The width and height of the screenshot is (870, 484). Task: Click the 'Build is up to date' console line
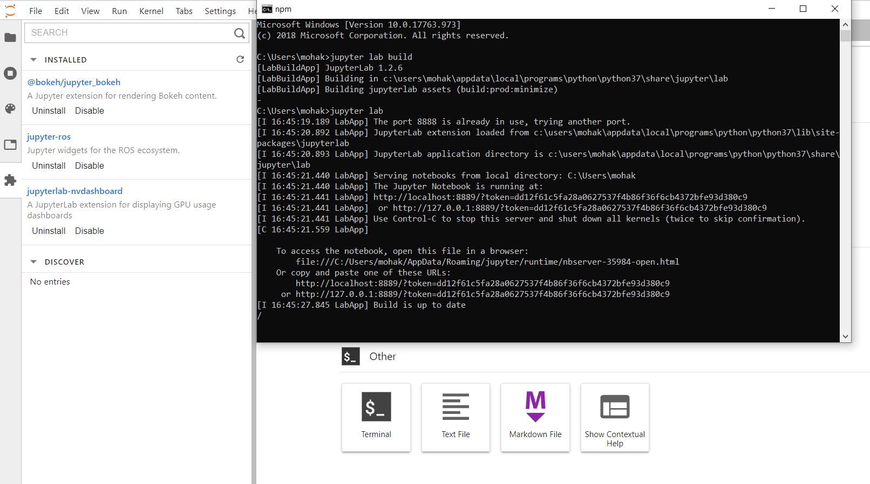[362, 305]
